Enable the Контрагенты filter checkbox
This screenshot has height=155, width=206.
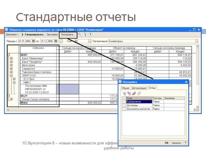(x=124, y=102)
